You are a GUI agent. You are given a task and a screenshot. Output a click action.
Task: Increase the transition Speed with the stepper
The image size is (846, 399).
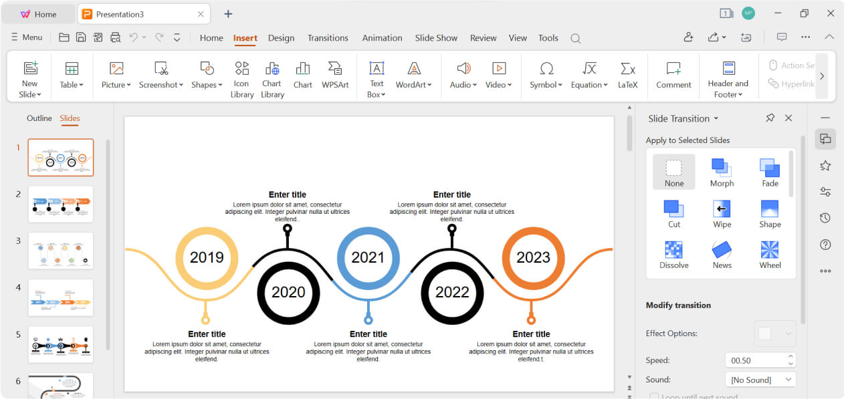click(x=790, y=356)
